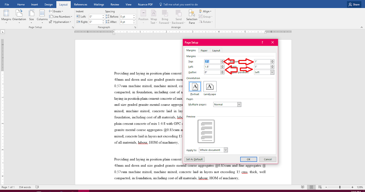The height and width of the screenshot is (192, 365).
Task: Choose Landscape orientation in dialog
Action: [x=210, y=88]
